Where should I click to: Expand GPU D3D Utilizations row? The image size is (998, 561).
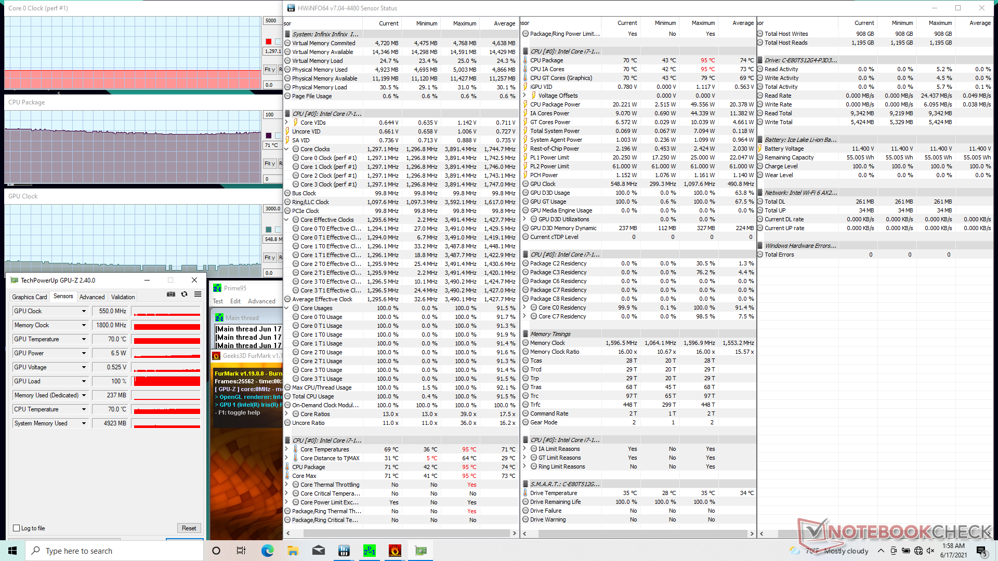pyautogui.click(x=524, y=219)
